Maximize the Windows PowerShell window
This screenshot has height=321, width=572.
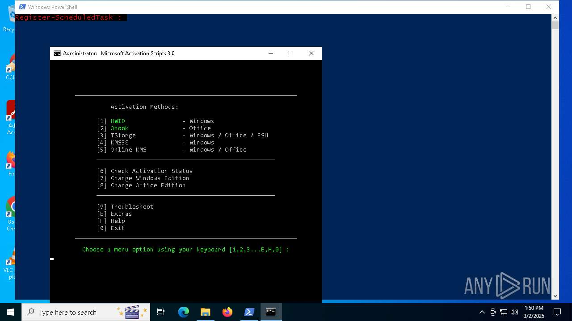(x=528, y=7)
